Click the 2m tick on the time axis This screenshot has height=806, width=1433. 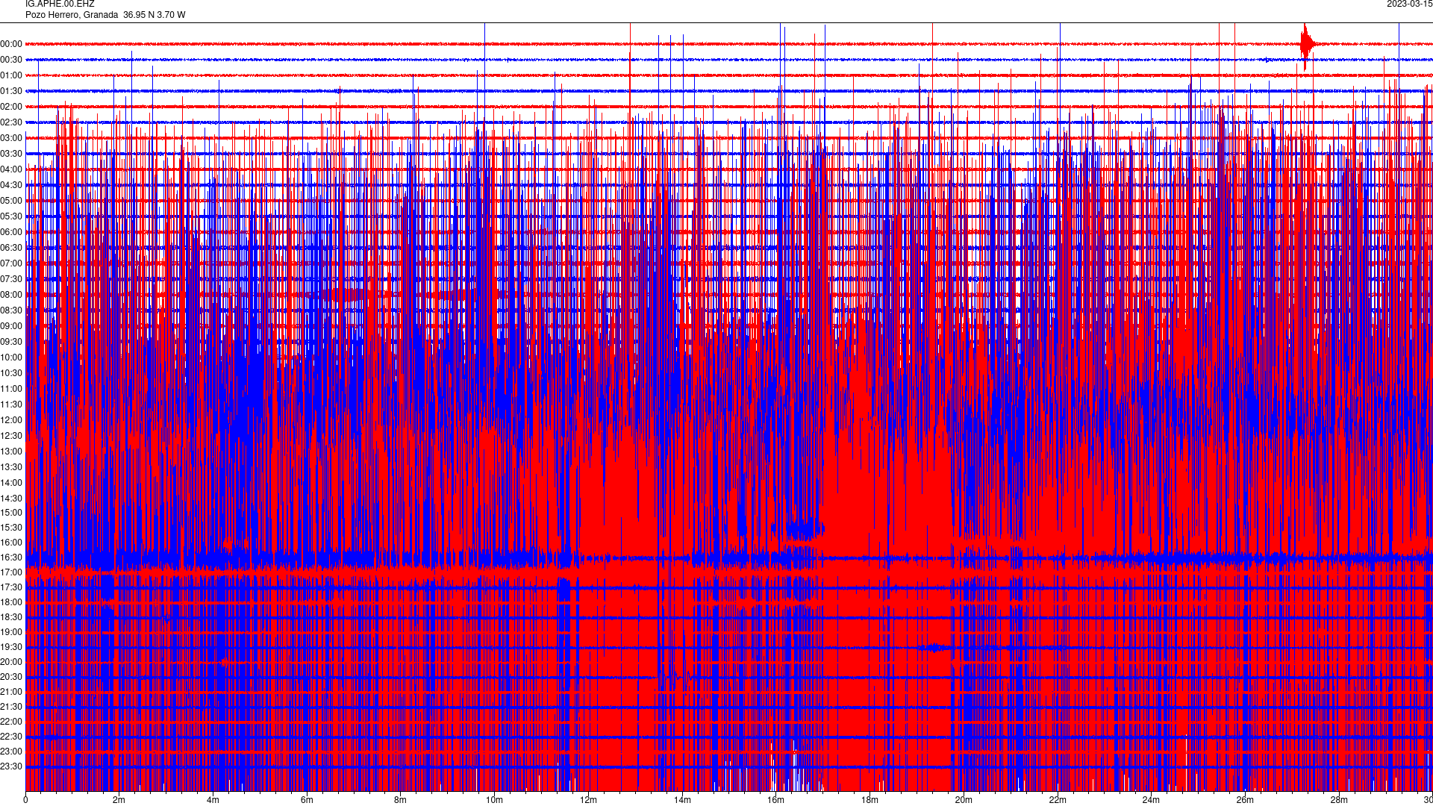pyautogui.click(x=119, y=800)
